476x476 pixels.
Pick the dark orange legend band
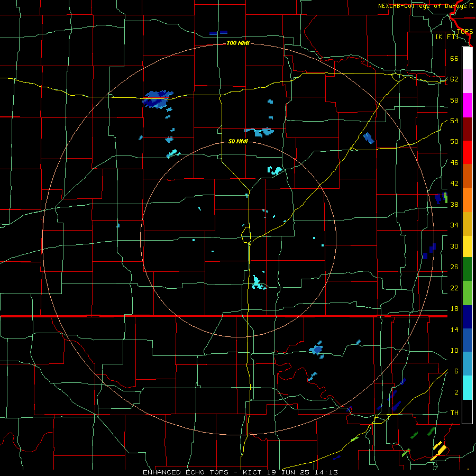(x=467, y=176)
